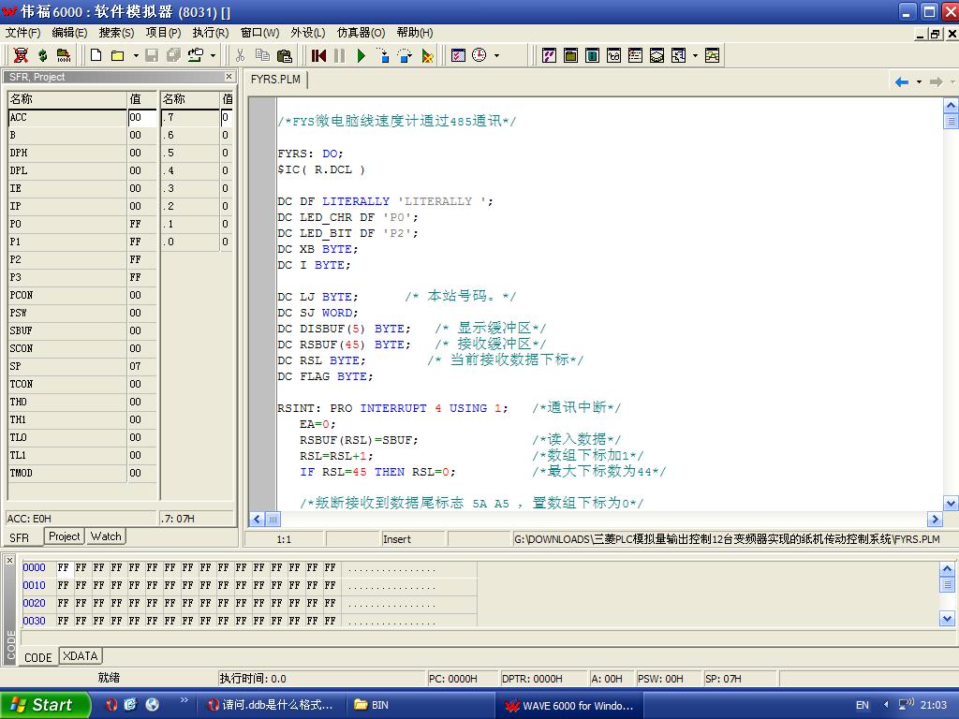
Task: Select the ACC register value field
Action: [x=142, y=118]
